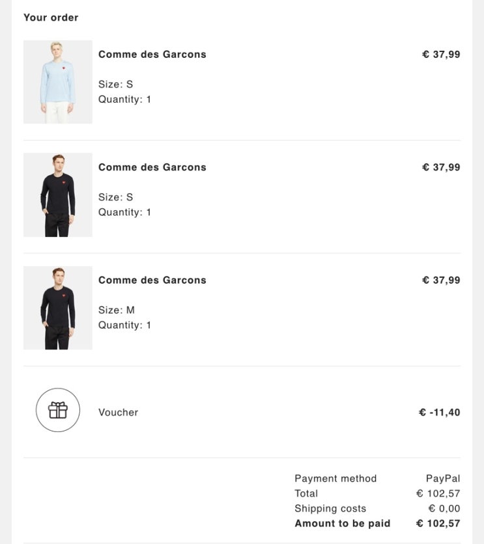Click the Voucher label
The width and height of the screenshot is (484, 544).
(118, 413)
